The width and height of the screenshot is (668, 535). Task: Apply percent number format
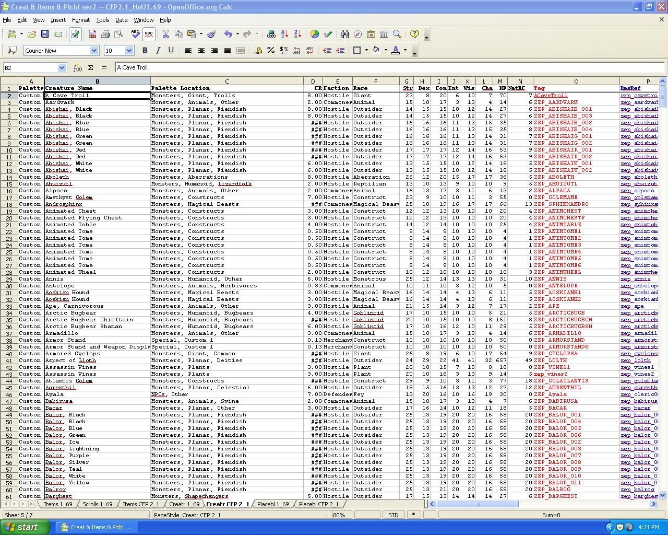(x=271, y=50)
